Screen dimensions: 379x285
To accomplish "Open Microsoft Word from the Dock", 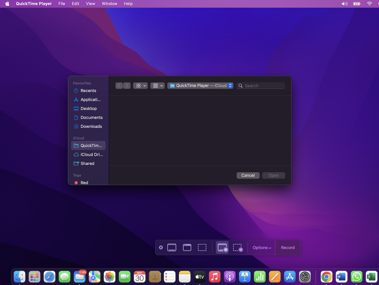I will [x=341, y=276].
